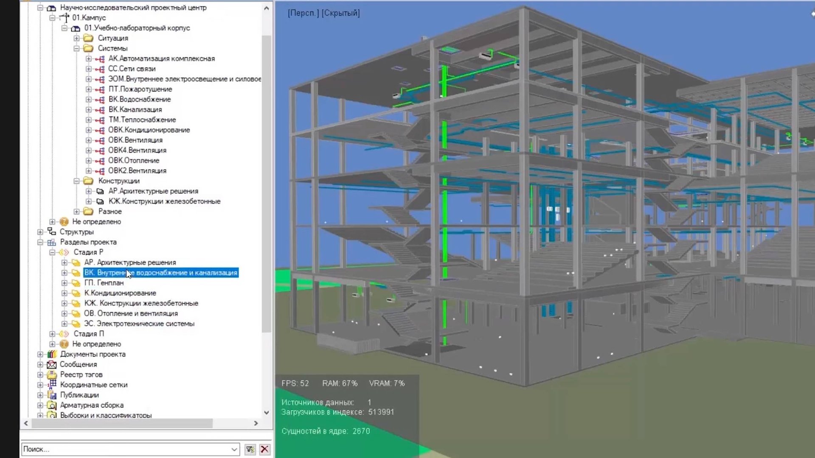The height and width of the screenshot is (458, 815).
Task: Click the filter icon next to search box
Action: point(250,449)
